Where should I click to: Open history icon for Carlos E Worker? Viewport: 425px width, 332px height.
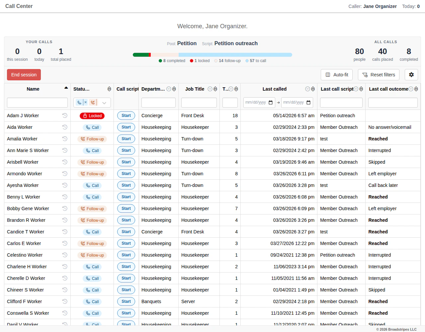pos(65,243)
